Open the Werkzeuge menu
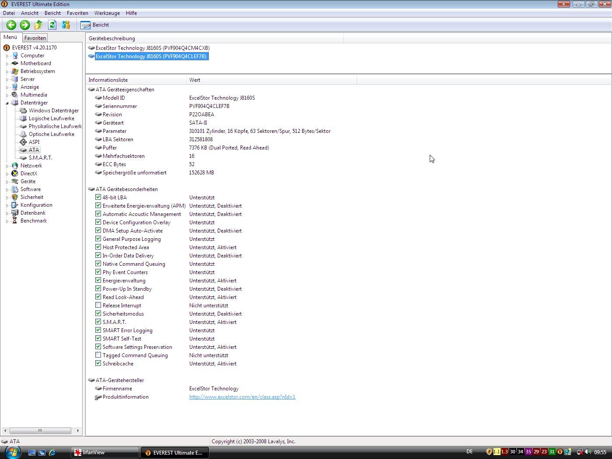Screen dimensions: 612x459 click(107, 13)
